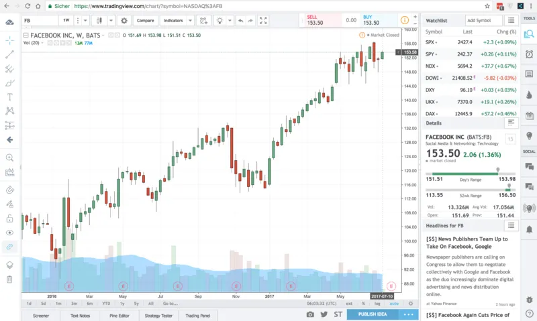Open the alerts clock icon in right sidebar
Image resolution: width=537 pixels, height=321 pixels.
click(529, 54)
